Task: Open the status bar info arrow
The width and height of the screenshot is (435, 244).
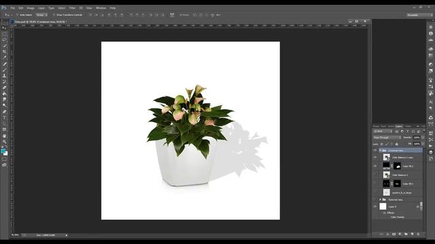Action: pyautogui.click(x=67, y=235)
